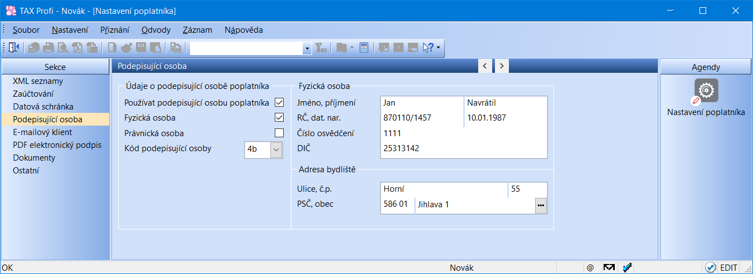
Task: Enable the Právnická osoba checkbox
Action: 279,133
